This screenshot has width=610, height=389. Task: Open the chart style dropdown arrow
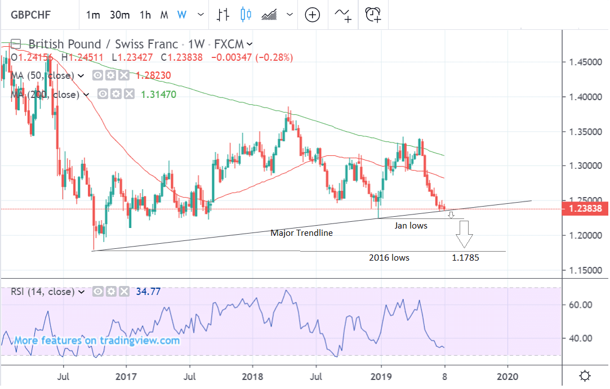[x=290, y=15]
